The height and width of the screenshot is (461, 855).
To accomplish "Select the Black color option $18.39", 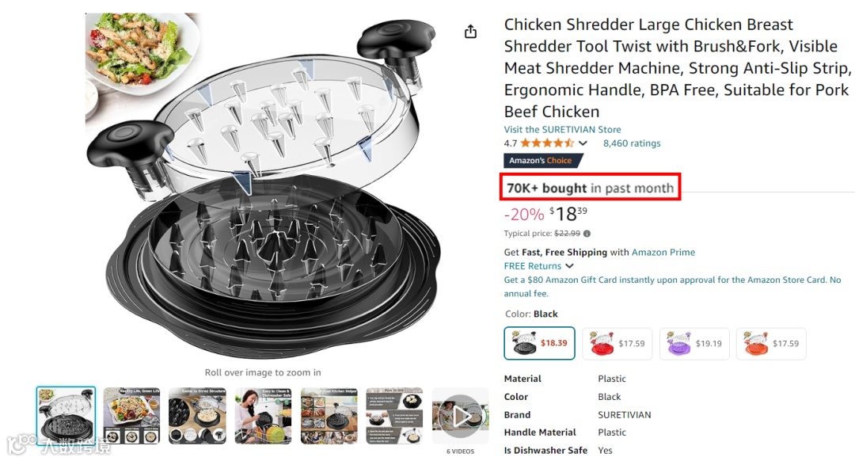I will pyautogui.click(x=539, y=343).
